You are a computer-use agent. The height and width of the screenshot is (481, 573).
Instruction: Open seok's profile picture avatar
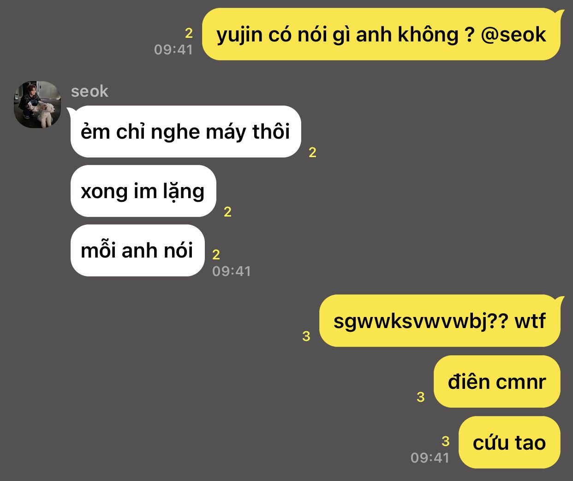37,105
